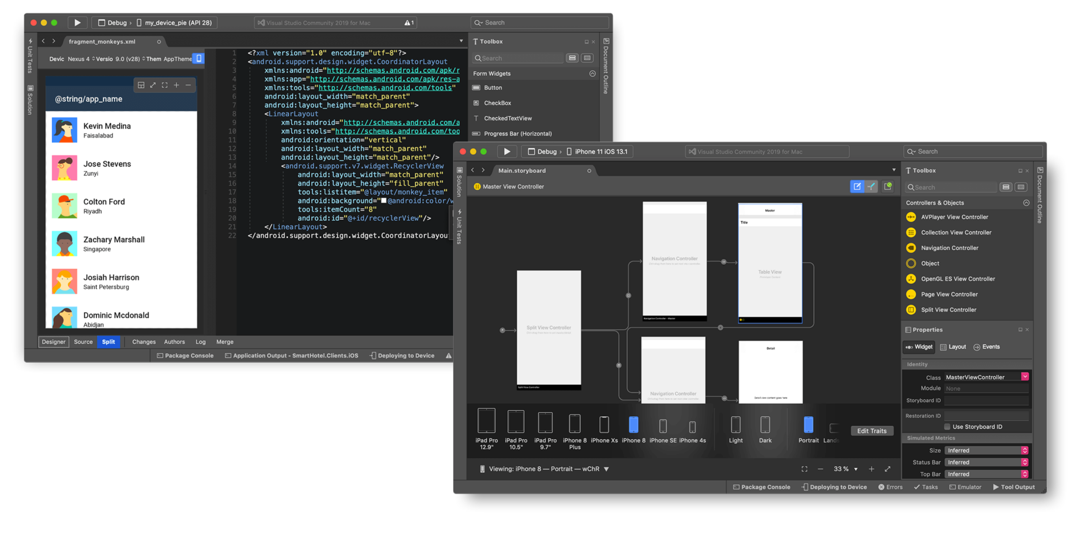
Task: Open Package Console in the iOS window
Action: click(761, 487)
